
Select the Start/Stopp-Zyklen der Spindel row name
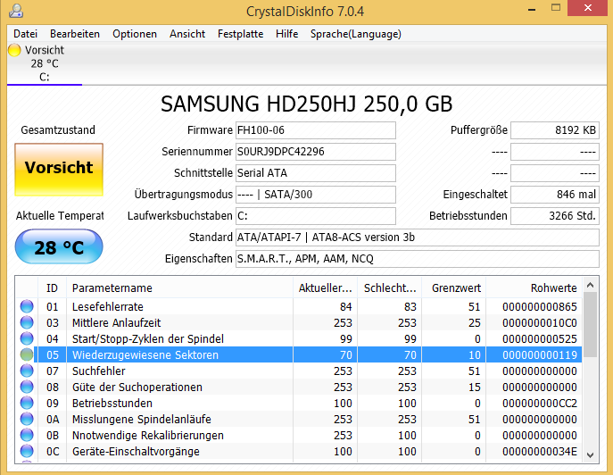point(148,338)
